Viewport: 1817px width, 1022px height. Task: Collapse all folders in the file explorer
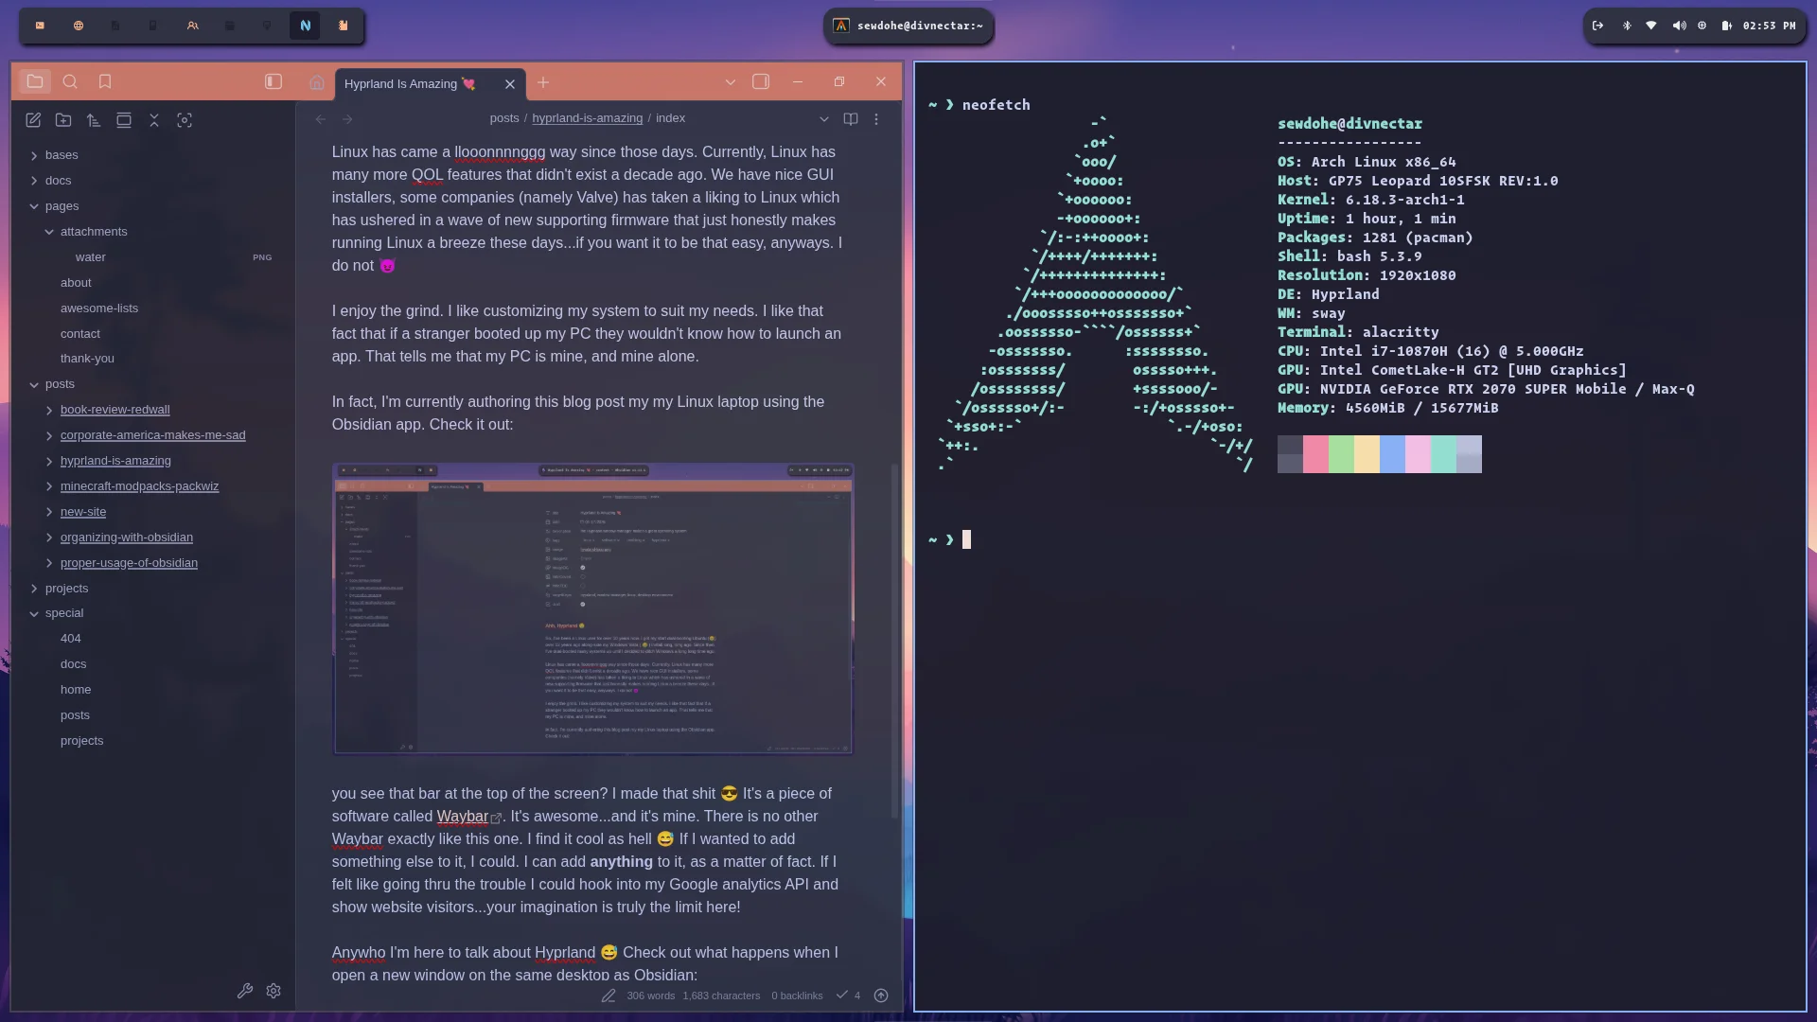coord(154,120)
